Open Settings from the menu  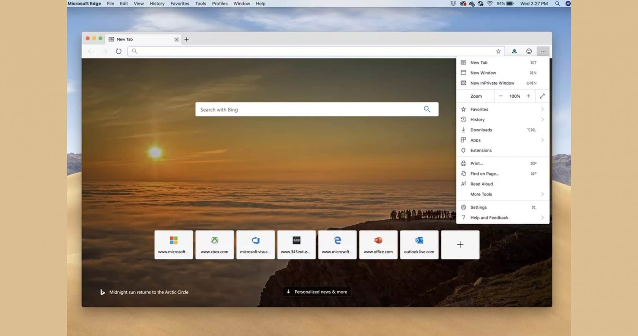click(503, 207)
